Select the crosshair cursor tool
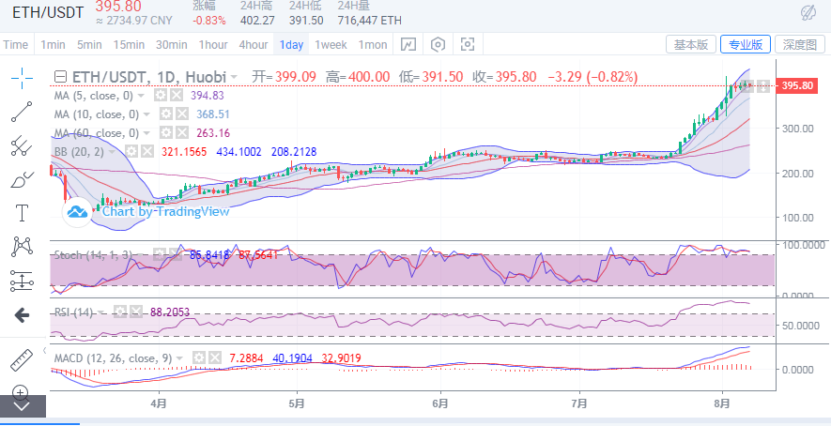This screenshot has height=426, width=831. coord(22,78)
